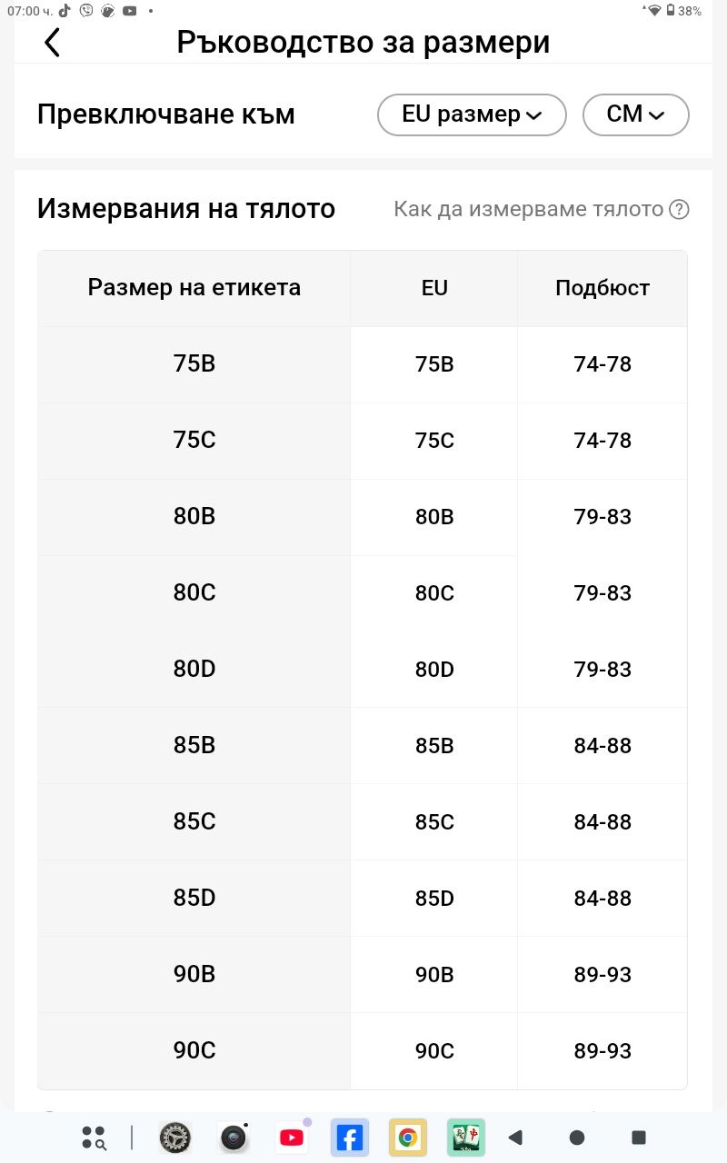Tap the Android back navigation triangle

click(x=515, y=1138)
